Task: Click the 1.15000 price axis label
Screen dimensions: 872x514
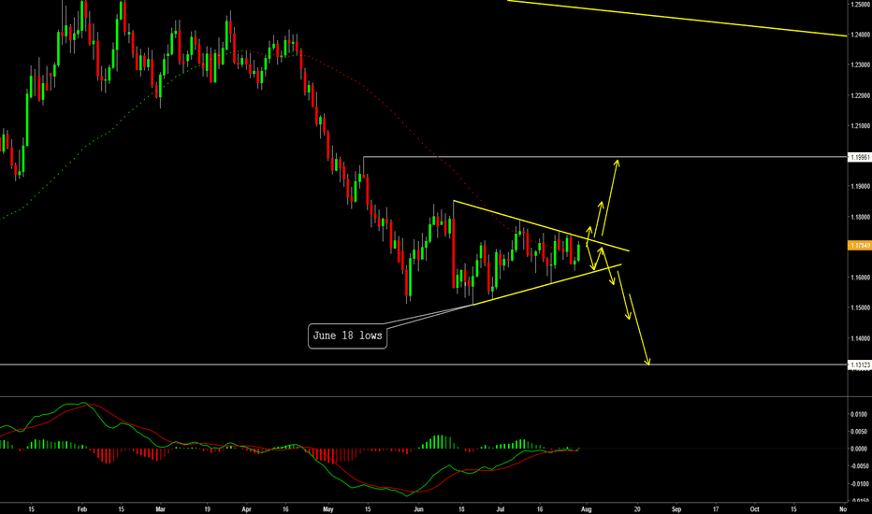Action: point(860,307)
